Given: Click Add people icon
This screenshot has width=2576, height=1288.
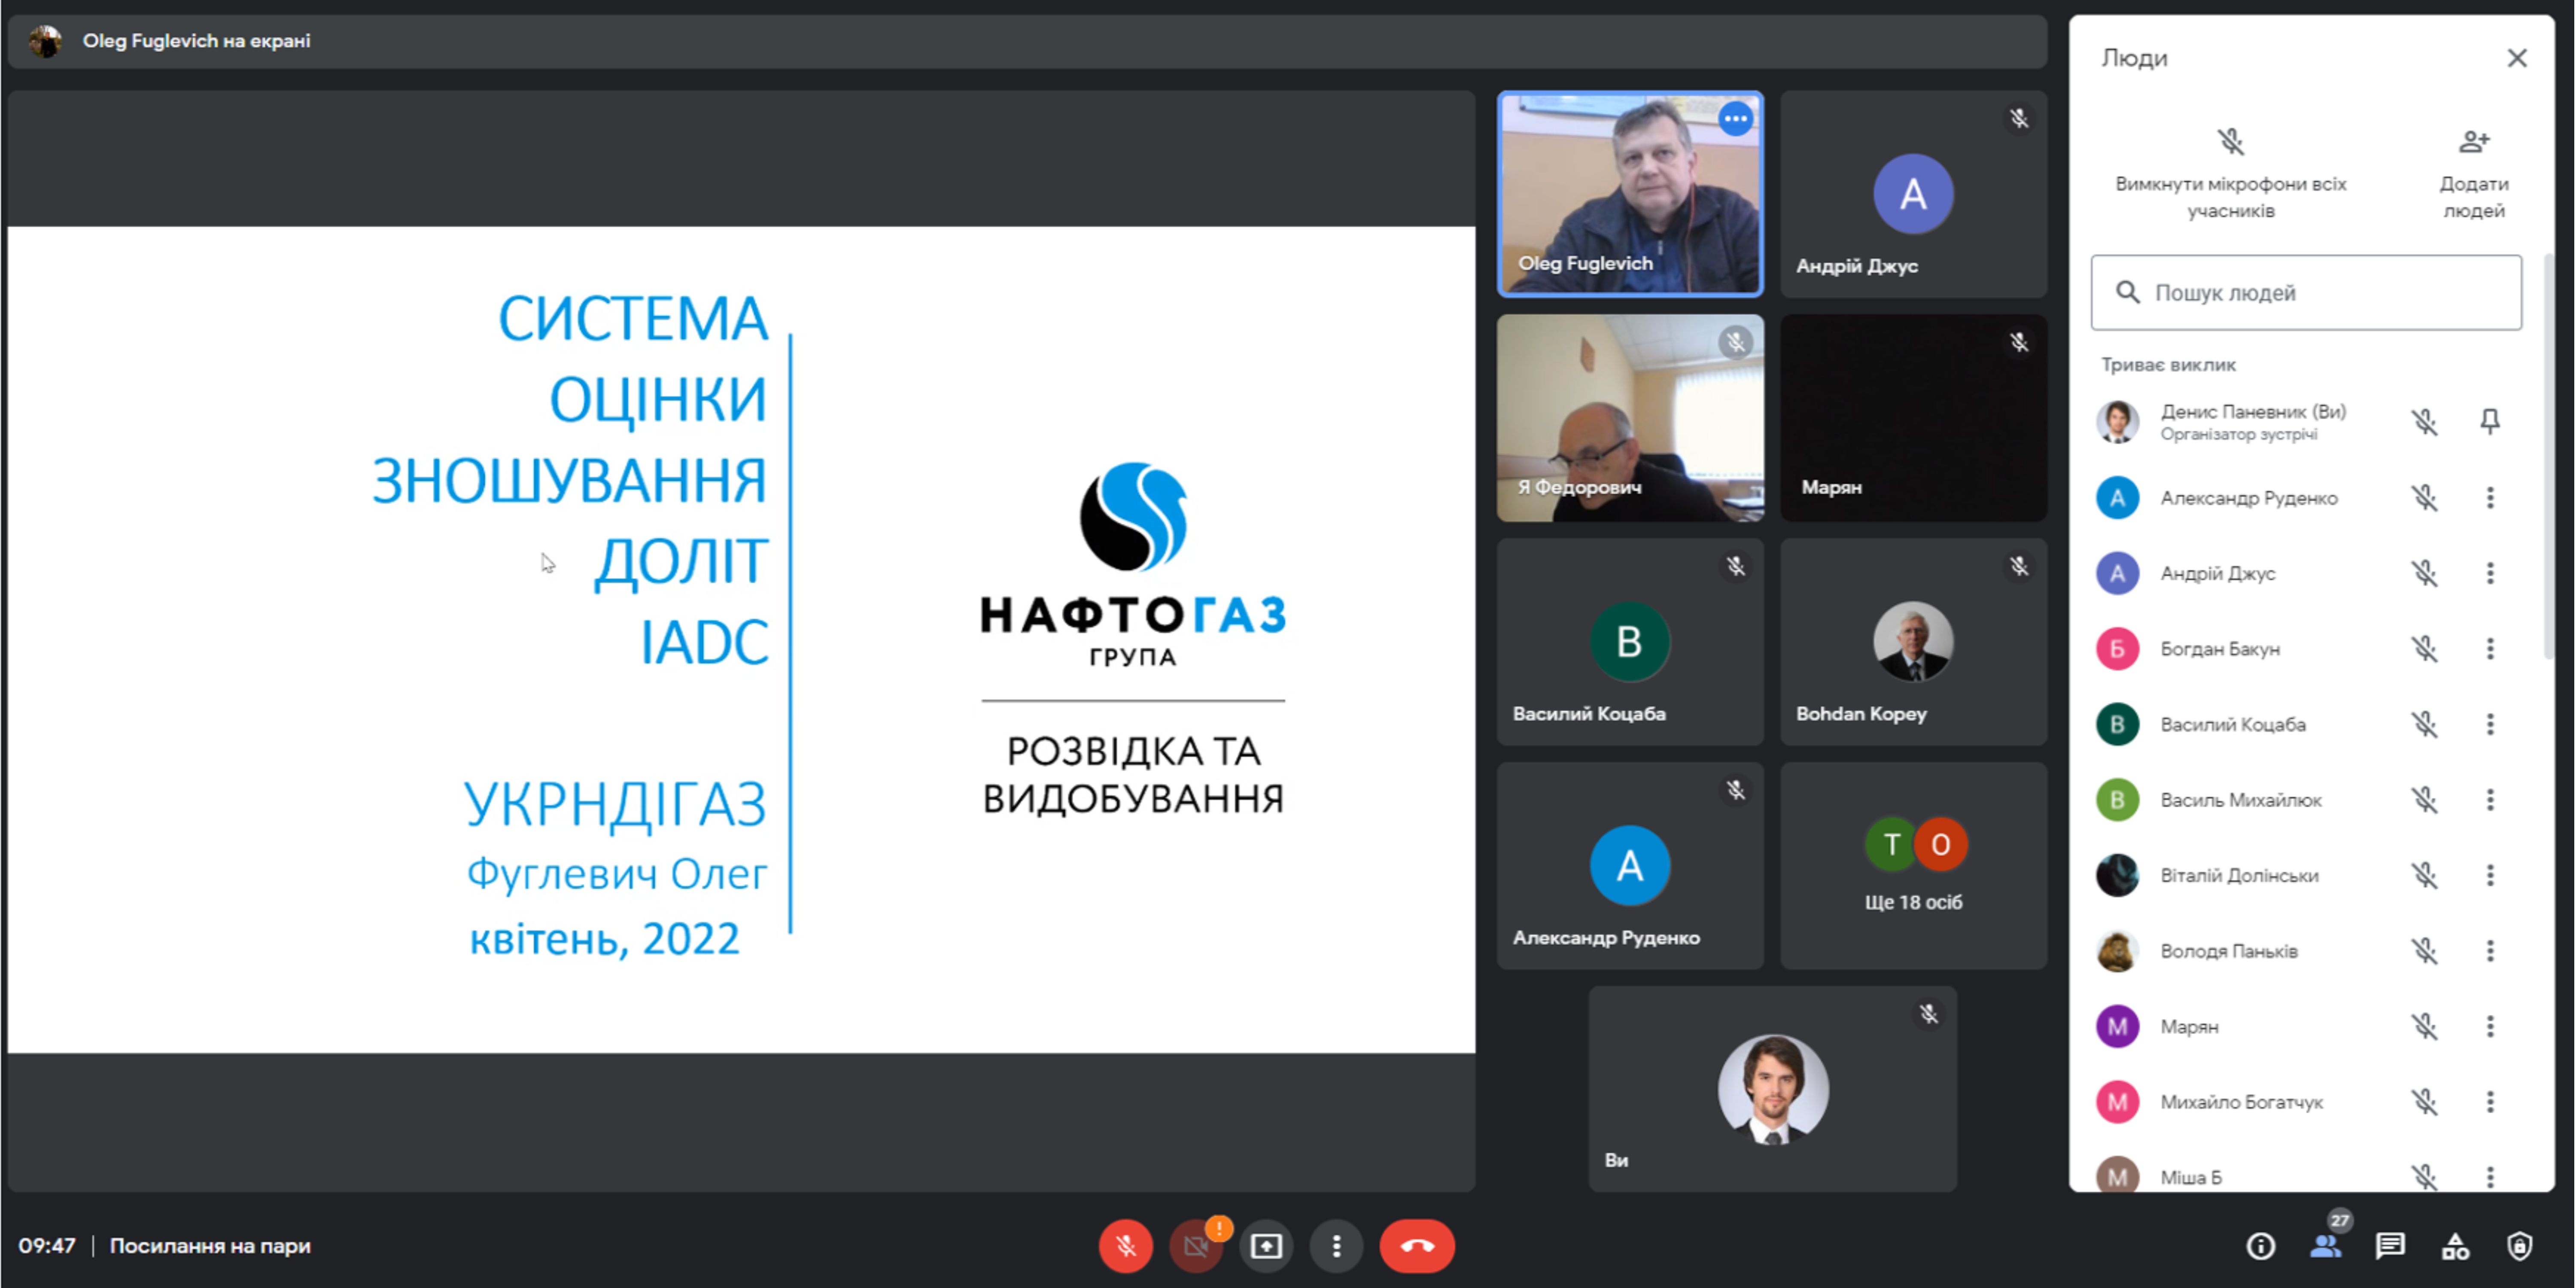Looking at the screenshot, I should 2474,142.
